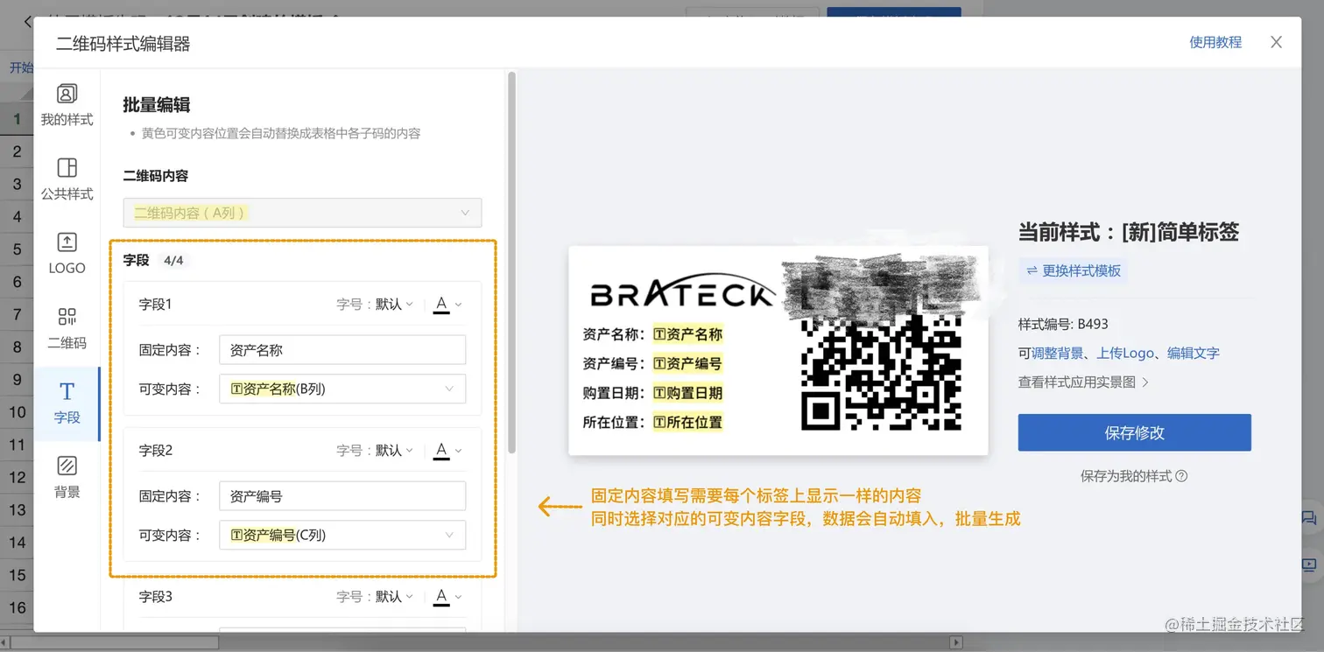Click the QR code on the label preview

881,372
